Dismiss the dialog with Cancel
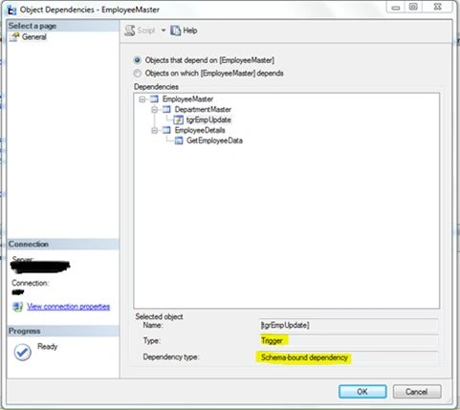460x410 pixels. pyautogui.click(x=417, y=392)
